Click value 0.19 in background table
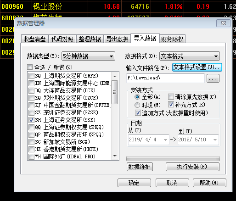This screenshot has height=201, width=236. 203,6
